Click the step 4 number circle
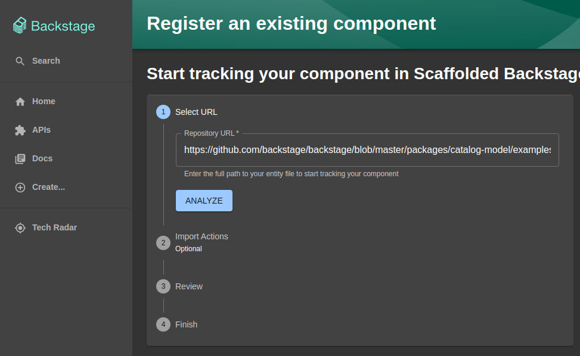 [x=163, y=324]
